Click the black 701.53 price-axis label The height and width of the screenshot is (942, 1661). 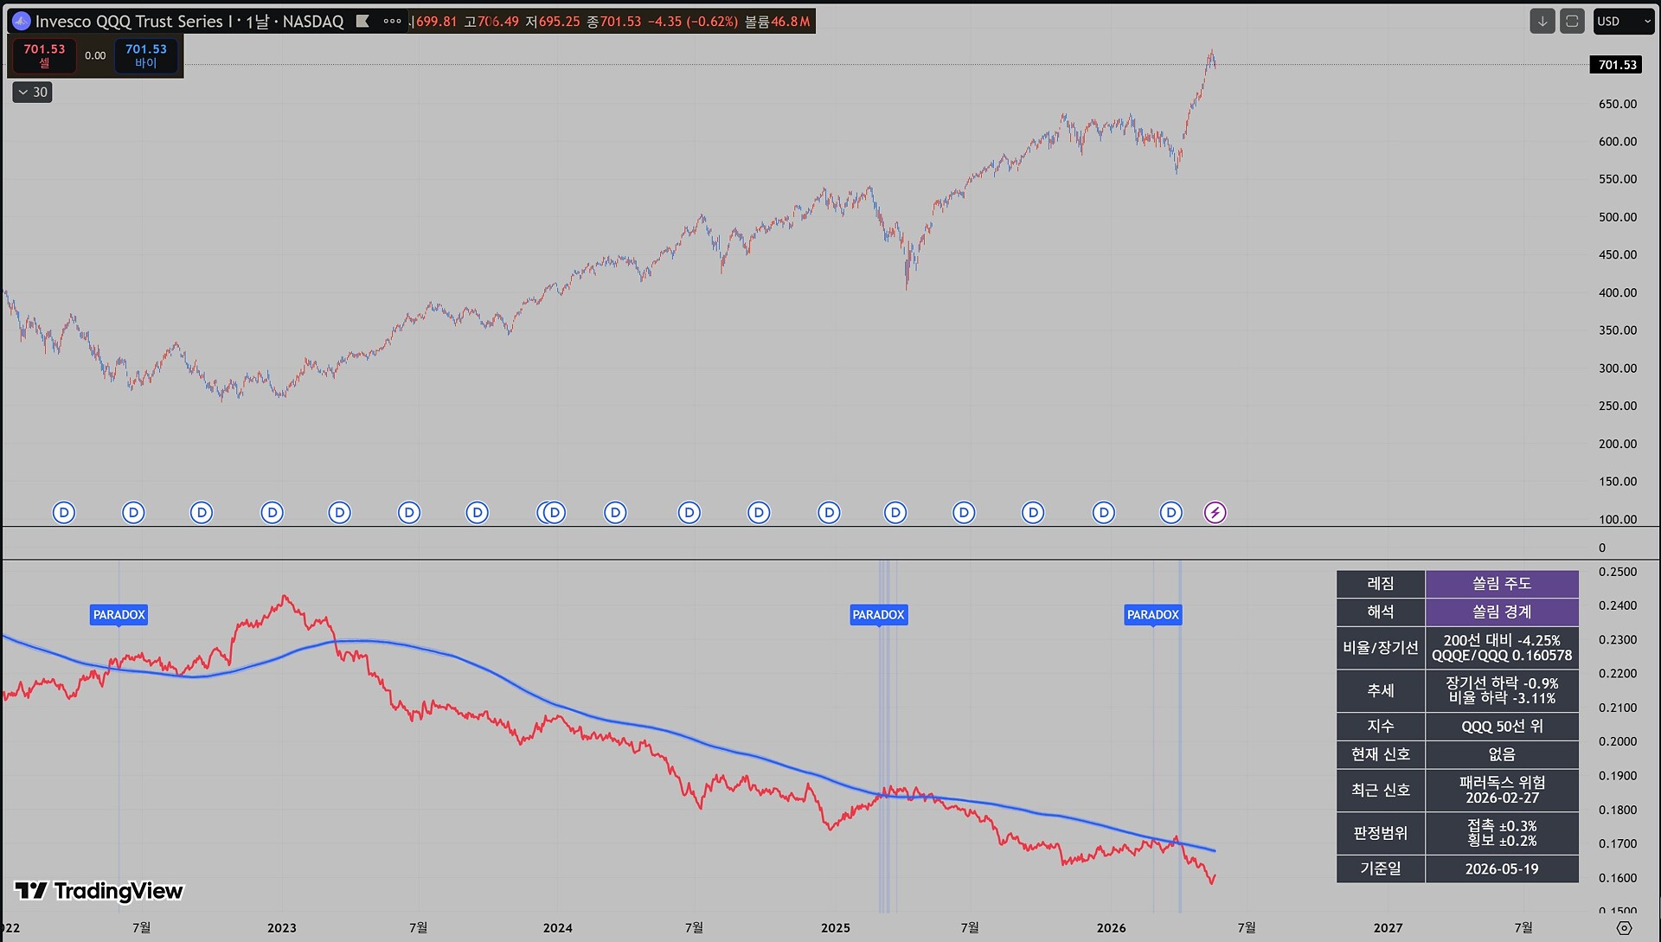[x=1617, y=65]
